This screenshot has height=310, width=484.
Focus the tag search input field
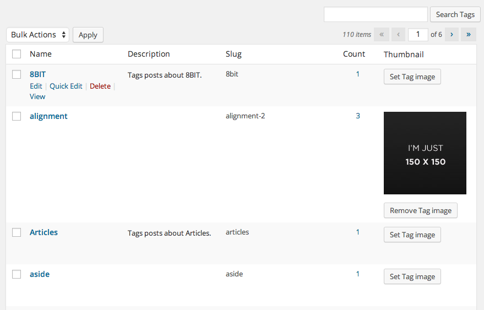376,14
